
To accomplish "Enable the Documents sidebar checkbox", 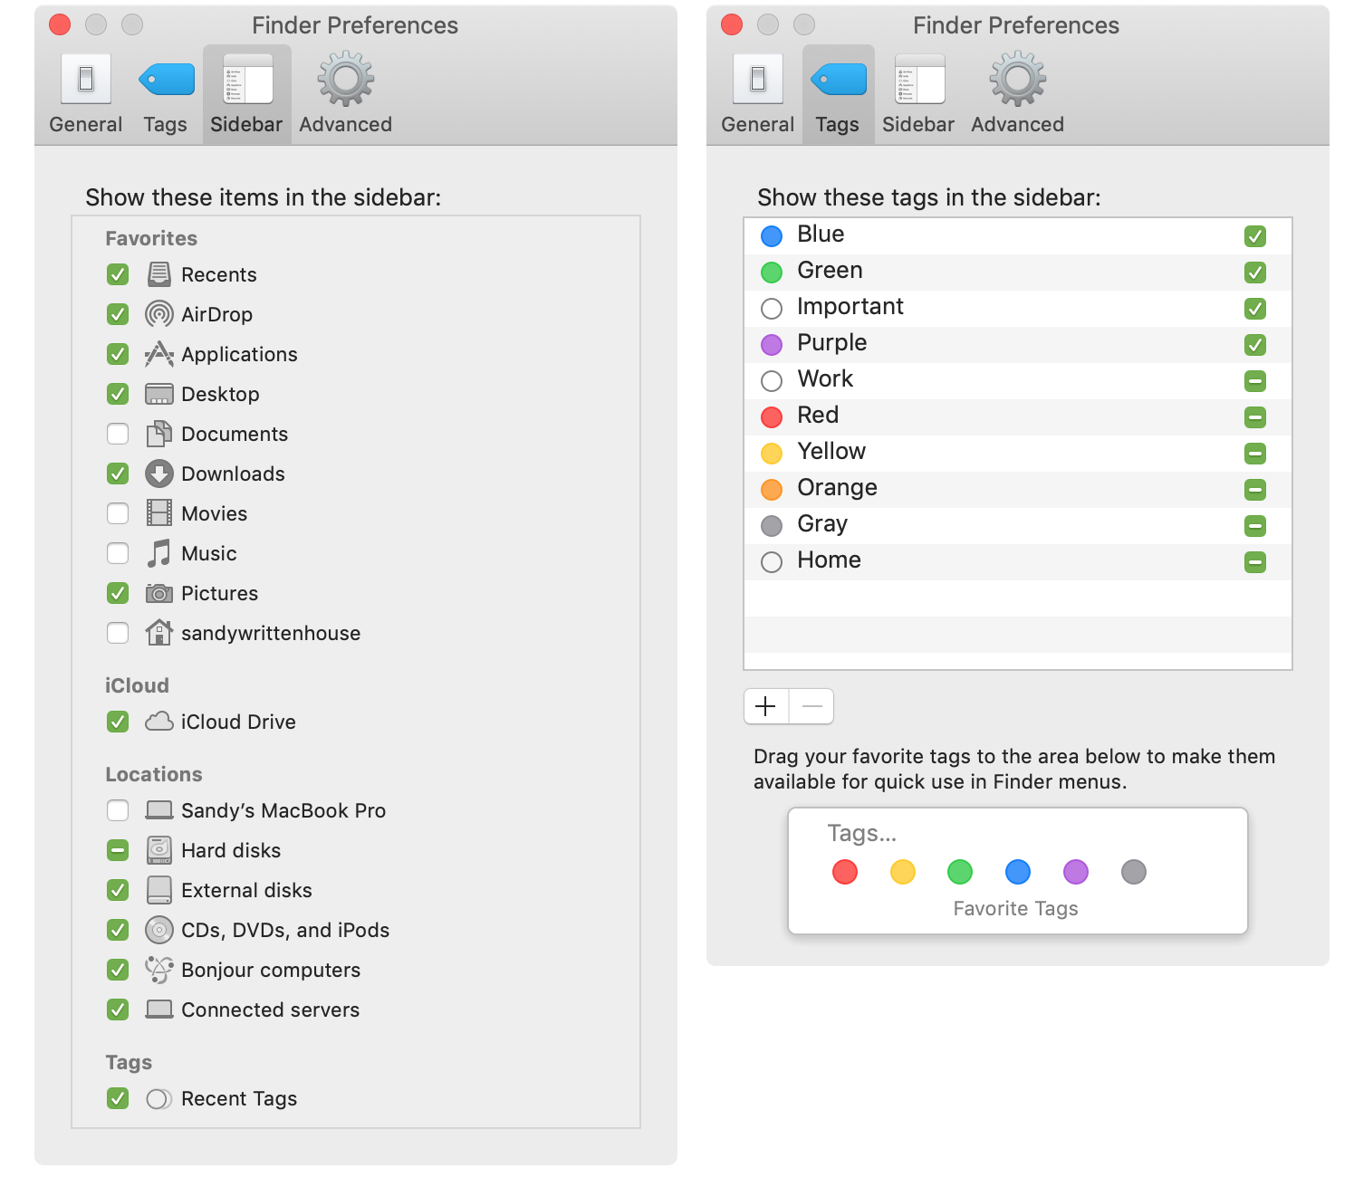I will (x=117, y=434).
